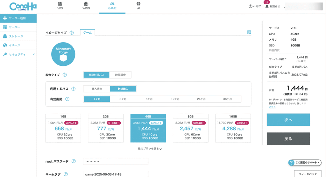Image resolution: width=326 pixels, height=177 pixels.
Task: Select 購入済み pass option
Action: pyautogui.click(x=97, y=89)
